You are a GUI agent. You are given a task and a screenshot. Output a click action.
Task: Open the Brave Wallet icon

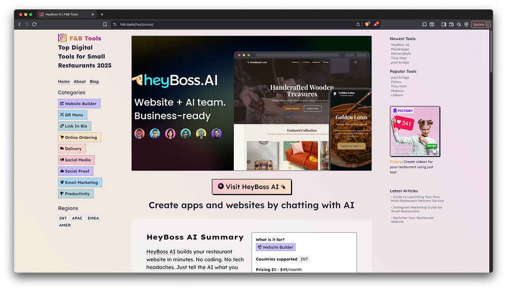coord(451,24)
